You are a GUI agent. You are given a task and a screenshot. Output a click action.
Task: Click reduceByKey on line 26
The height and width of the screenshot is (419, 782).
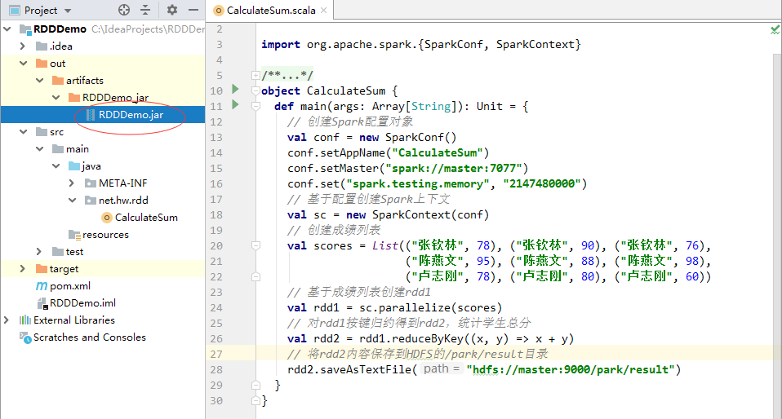[x=428, y=339]
